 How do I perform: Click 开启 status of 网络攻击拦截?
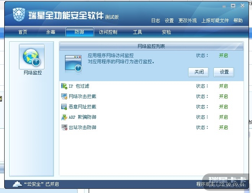tap(223, 96)
